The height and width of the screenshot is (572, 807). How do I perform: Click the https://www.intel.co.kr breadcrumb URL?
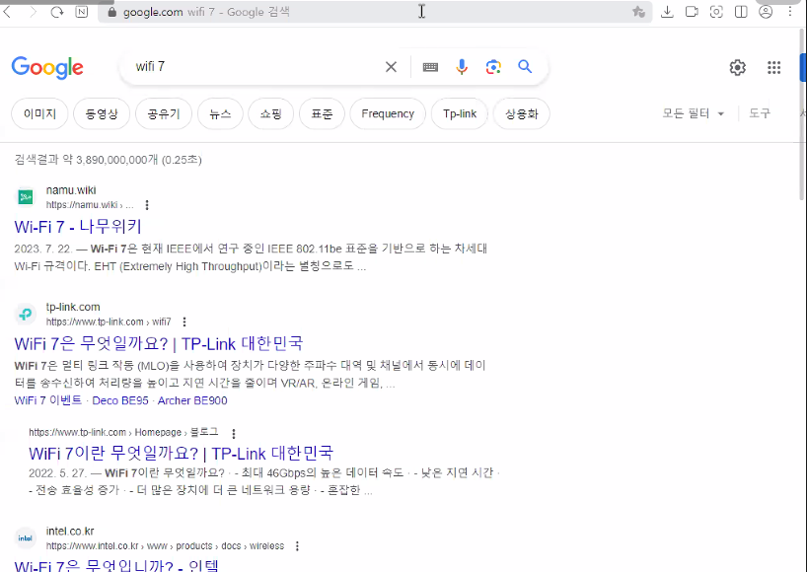[165, 545]
